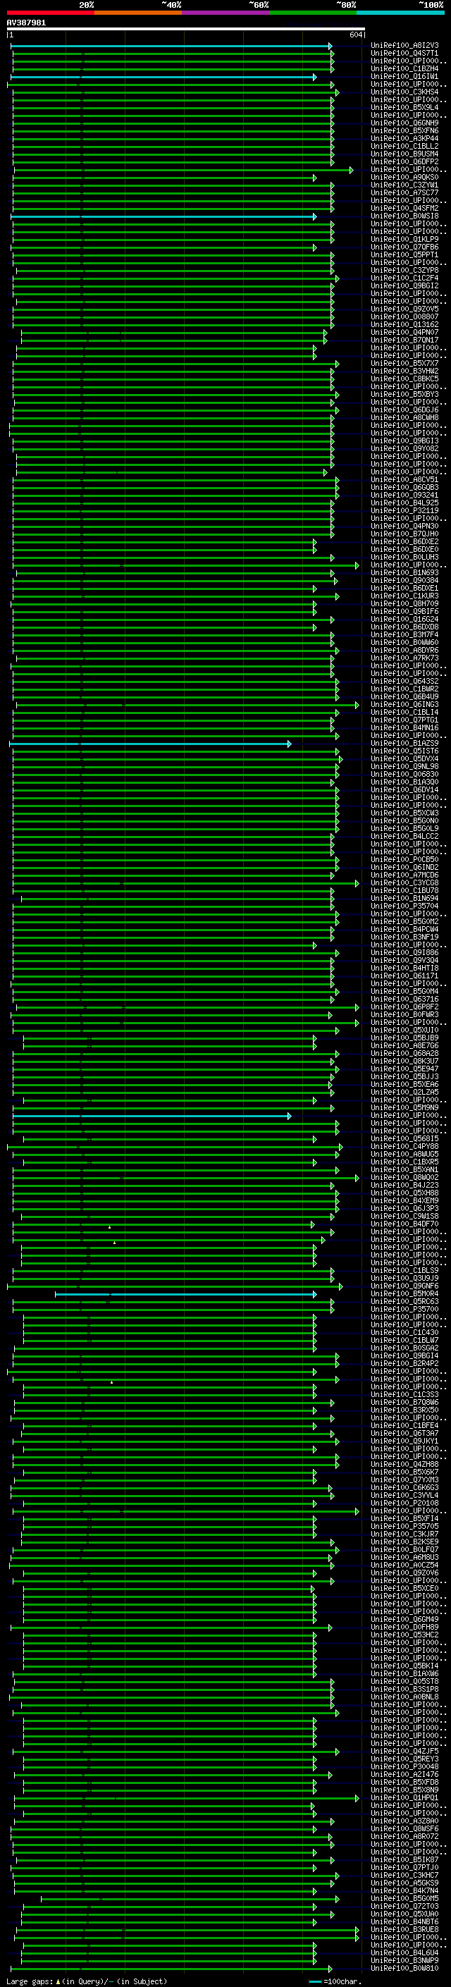Click label UniRef100_A8CV51
The width and height of the screenshot is (451, 1987).
(404, 480)
